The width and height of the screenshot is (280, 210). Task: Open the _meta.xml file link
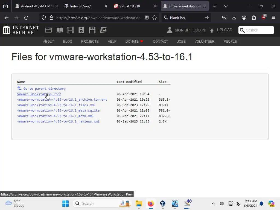click(55, 116)
